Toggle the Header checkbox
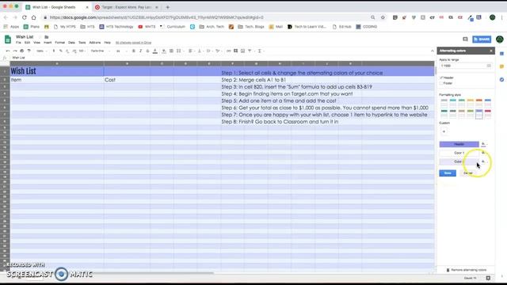This screenshot has width=507, height=285. [441, 78]
